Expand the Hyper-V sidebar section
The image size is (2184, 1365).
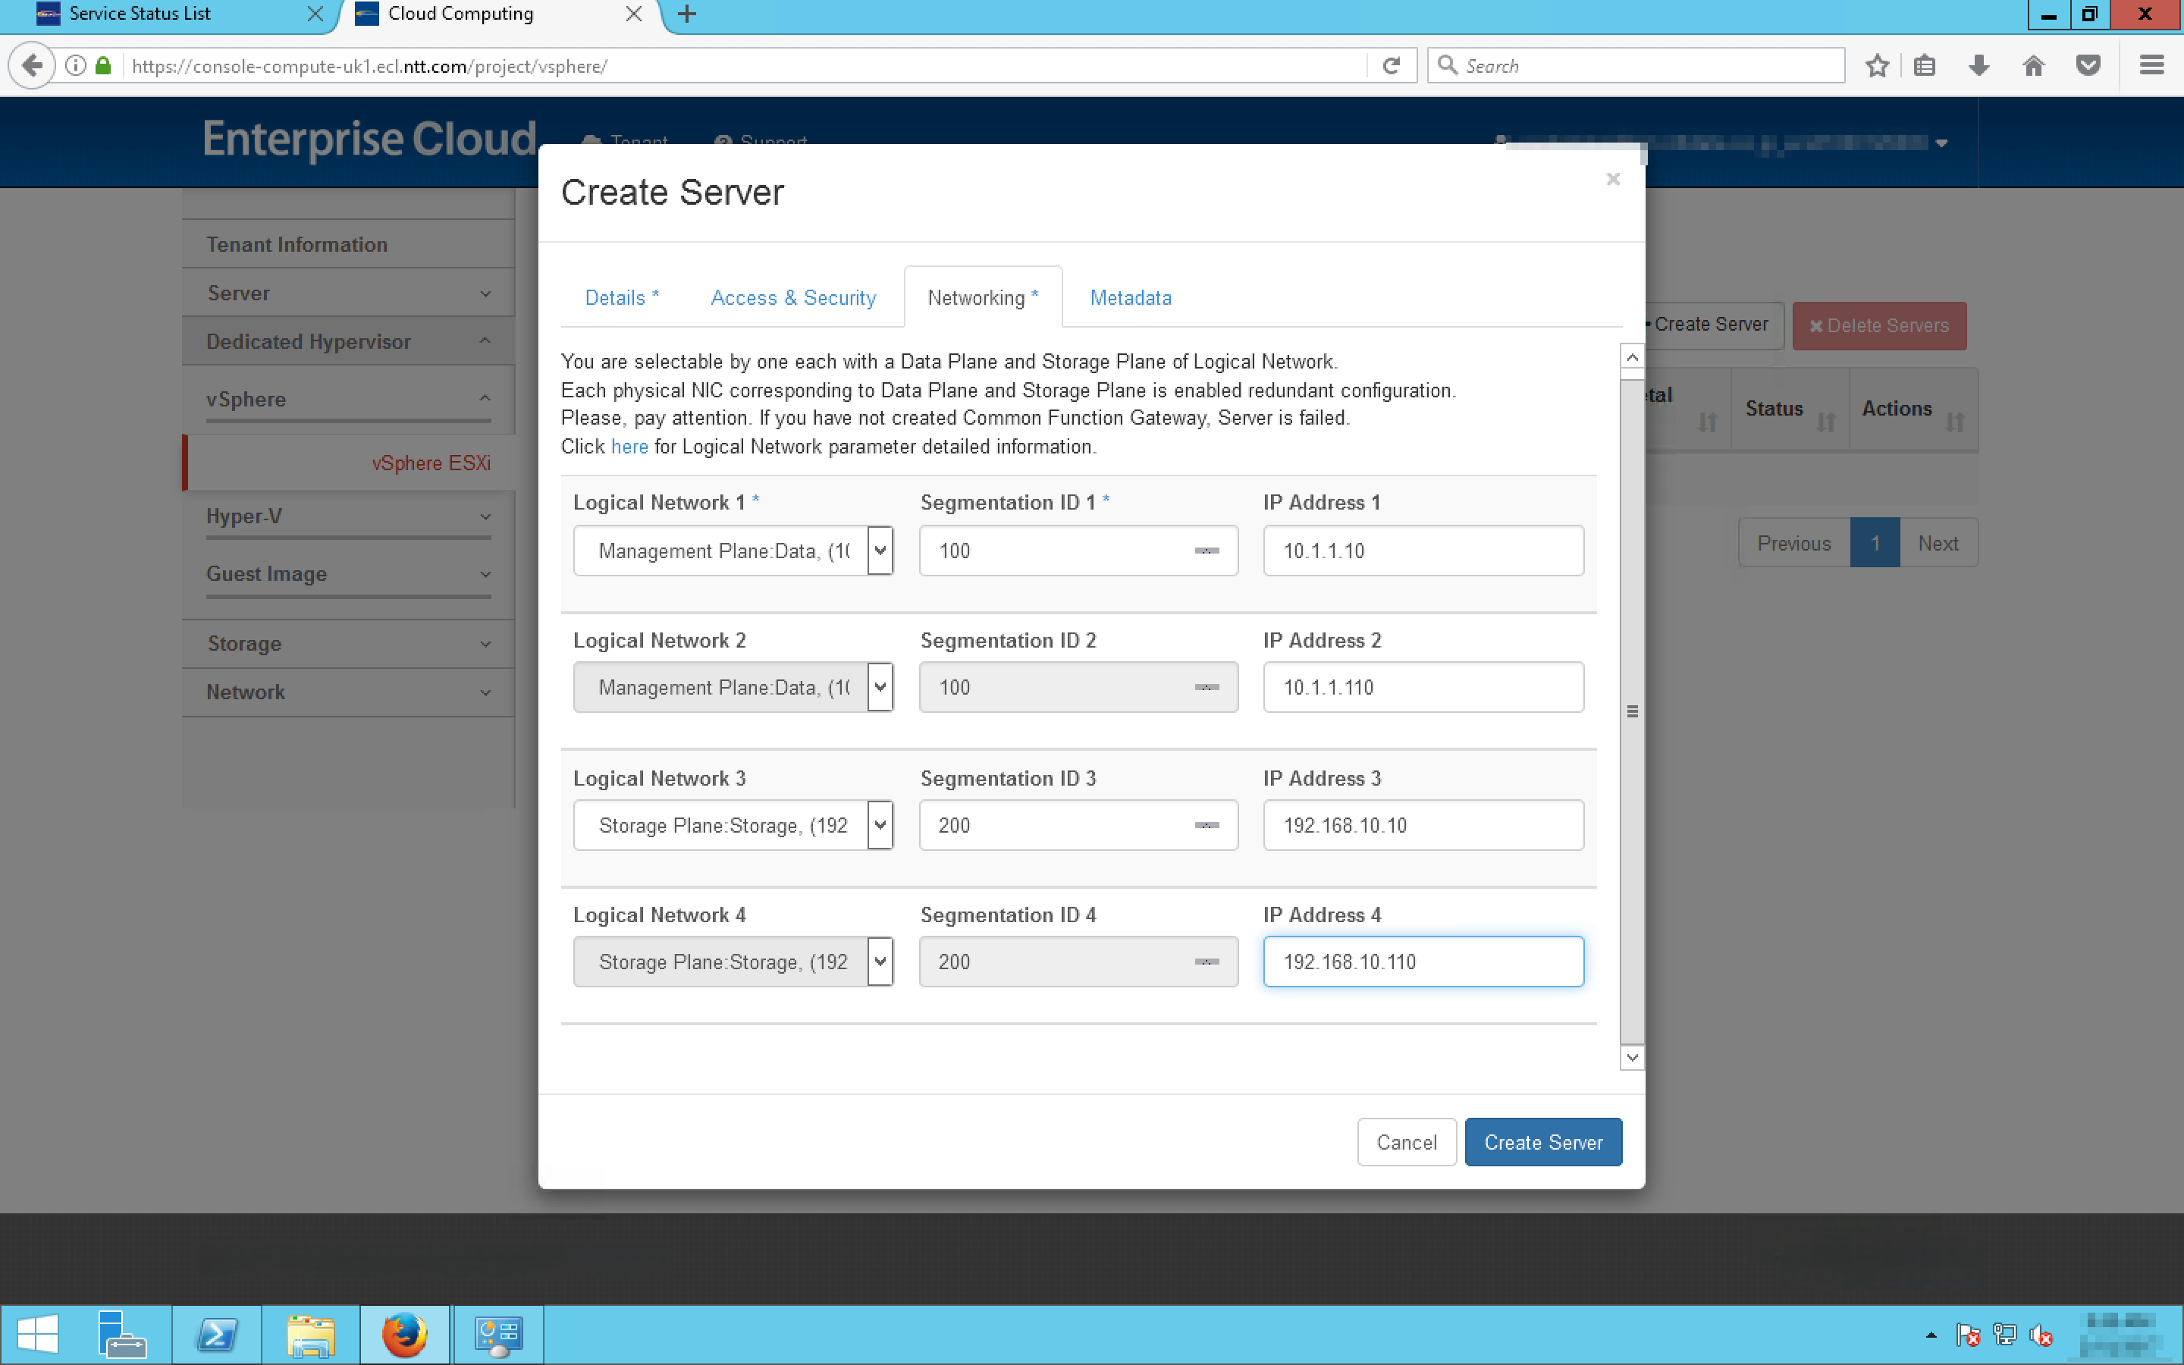(x=347, y=516)
